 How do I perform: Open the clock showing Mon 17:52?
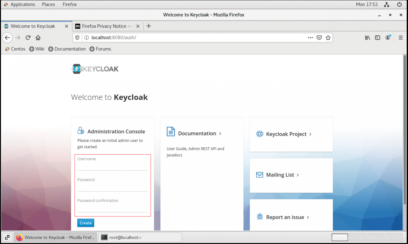coord(367,4)
